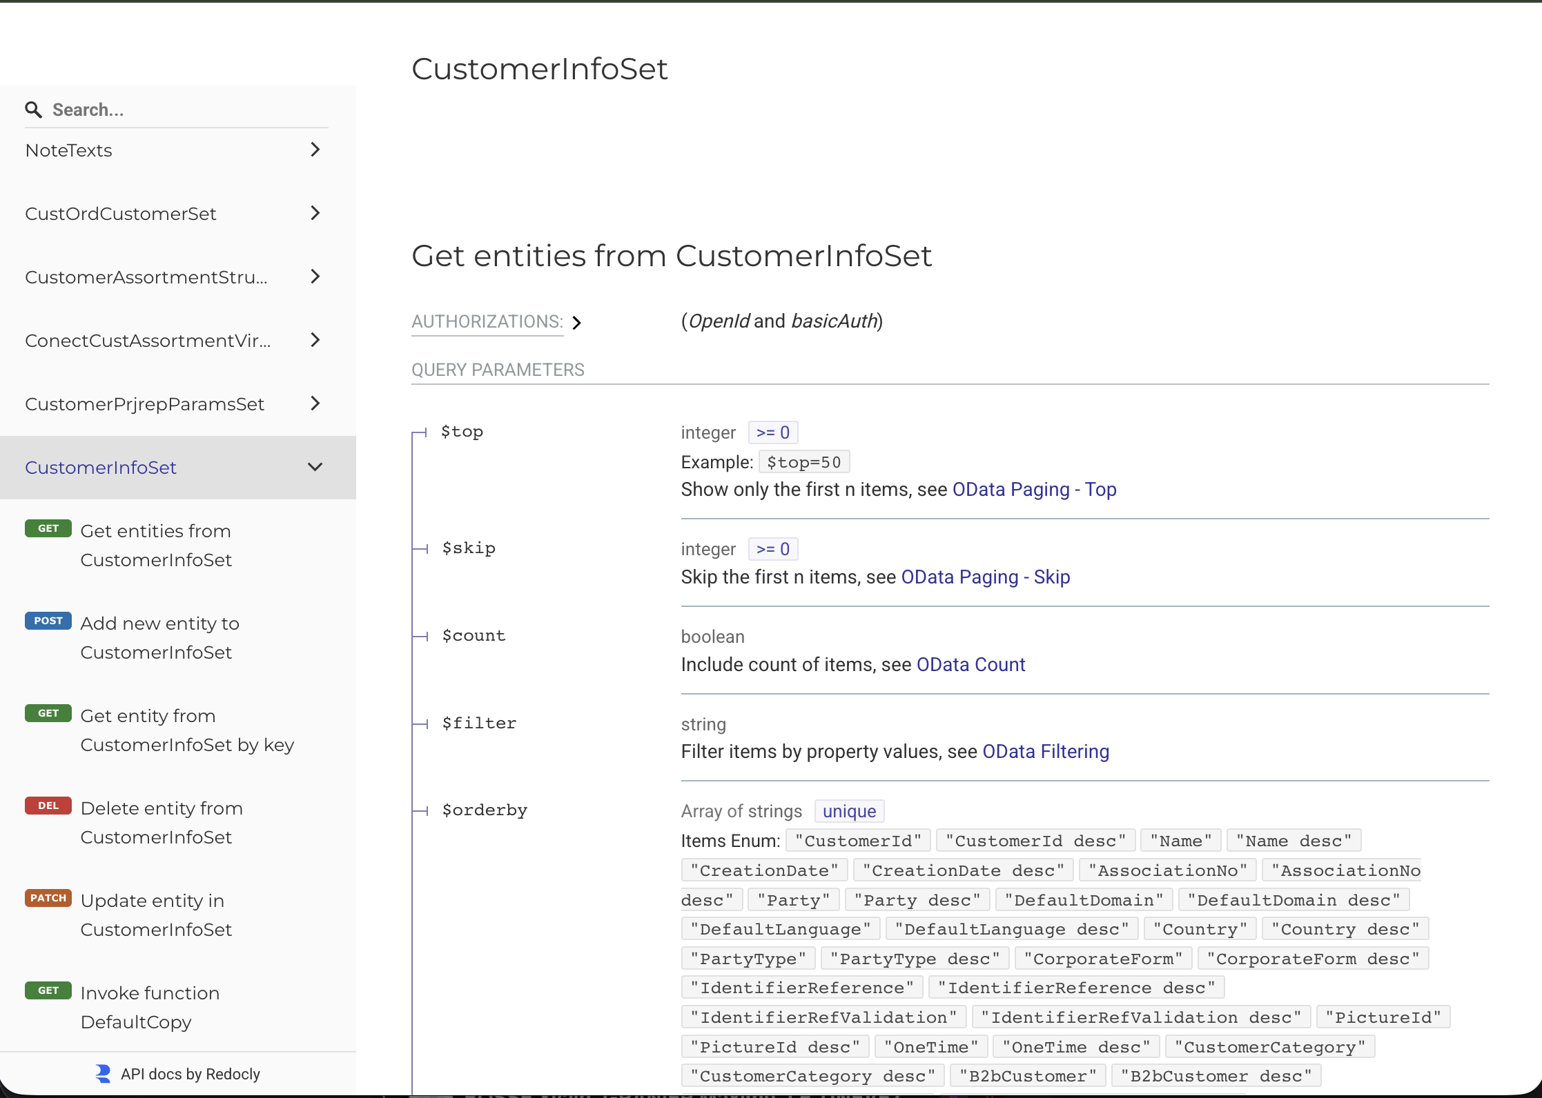Click the DEL method badge
1542x1098 pixels.
click(x=48, y=806)
